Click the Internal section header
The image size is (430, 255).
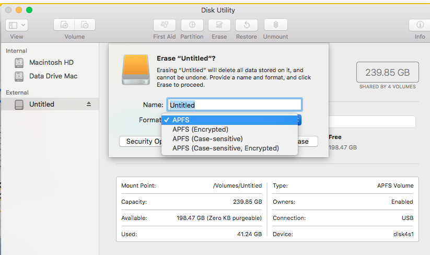pos(16,51)
